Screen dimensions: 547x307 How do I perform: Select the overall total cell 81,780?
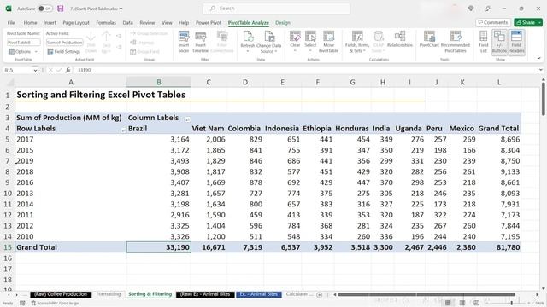(499, 247)
